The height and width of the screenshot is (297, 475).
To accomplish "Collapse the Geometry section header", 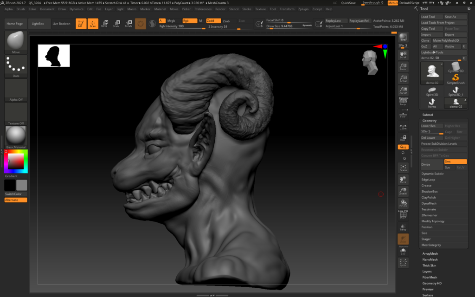I will click(429, 121).
